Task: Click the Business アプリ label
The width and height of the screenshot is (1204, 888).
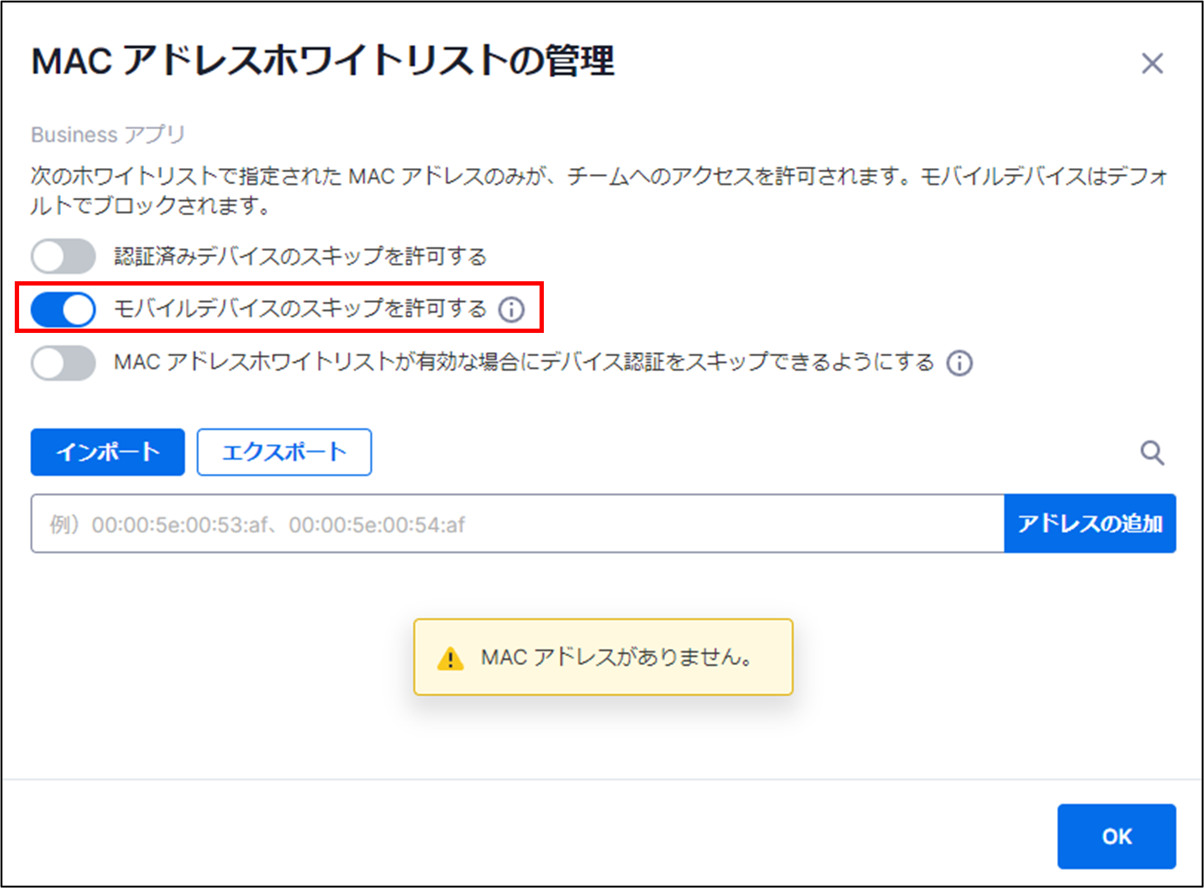Action: (x=108, y=134)
